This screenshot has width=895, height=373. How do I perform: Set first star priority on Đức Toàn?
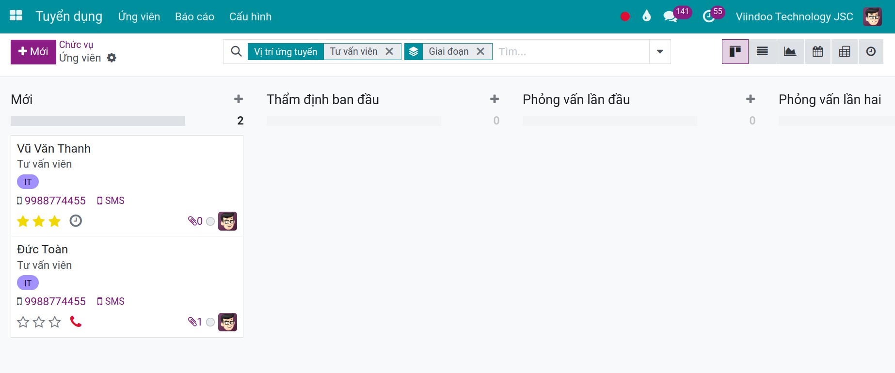23,322
